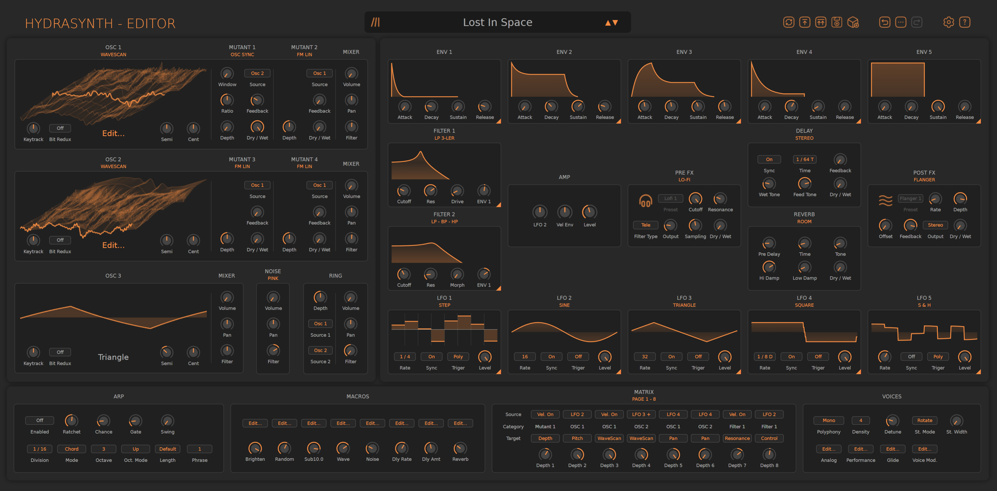
Task: Click the Filter 1 Cutoff knob
Action: [x=404, y=191]
